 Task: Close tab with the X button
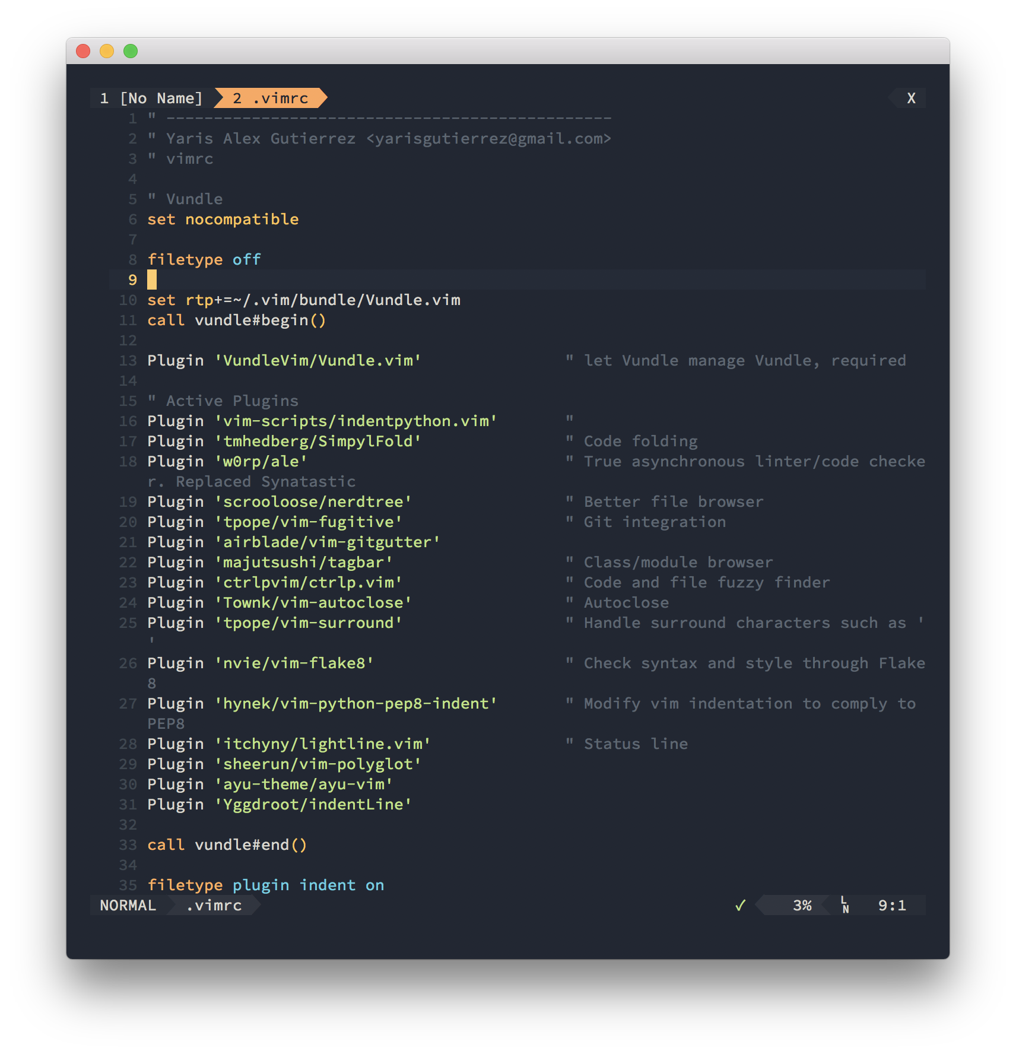tap(911, 98)
